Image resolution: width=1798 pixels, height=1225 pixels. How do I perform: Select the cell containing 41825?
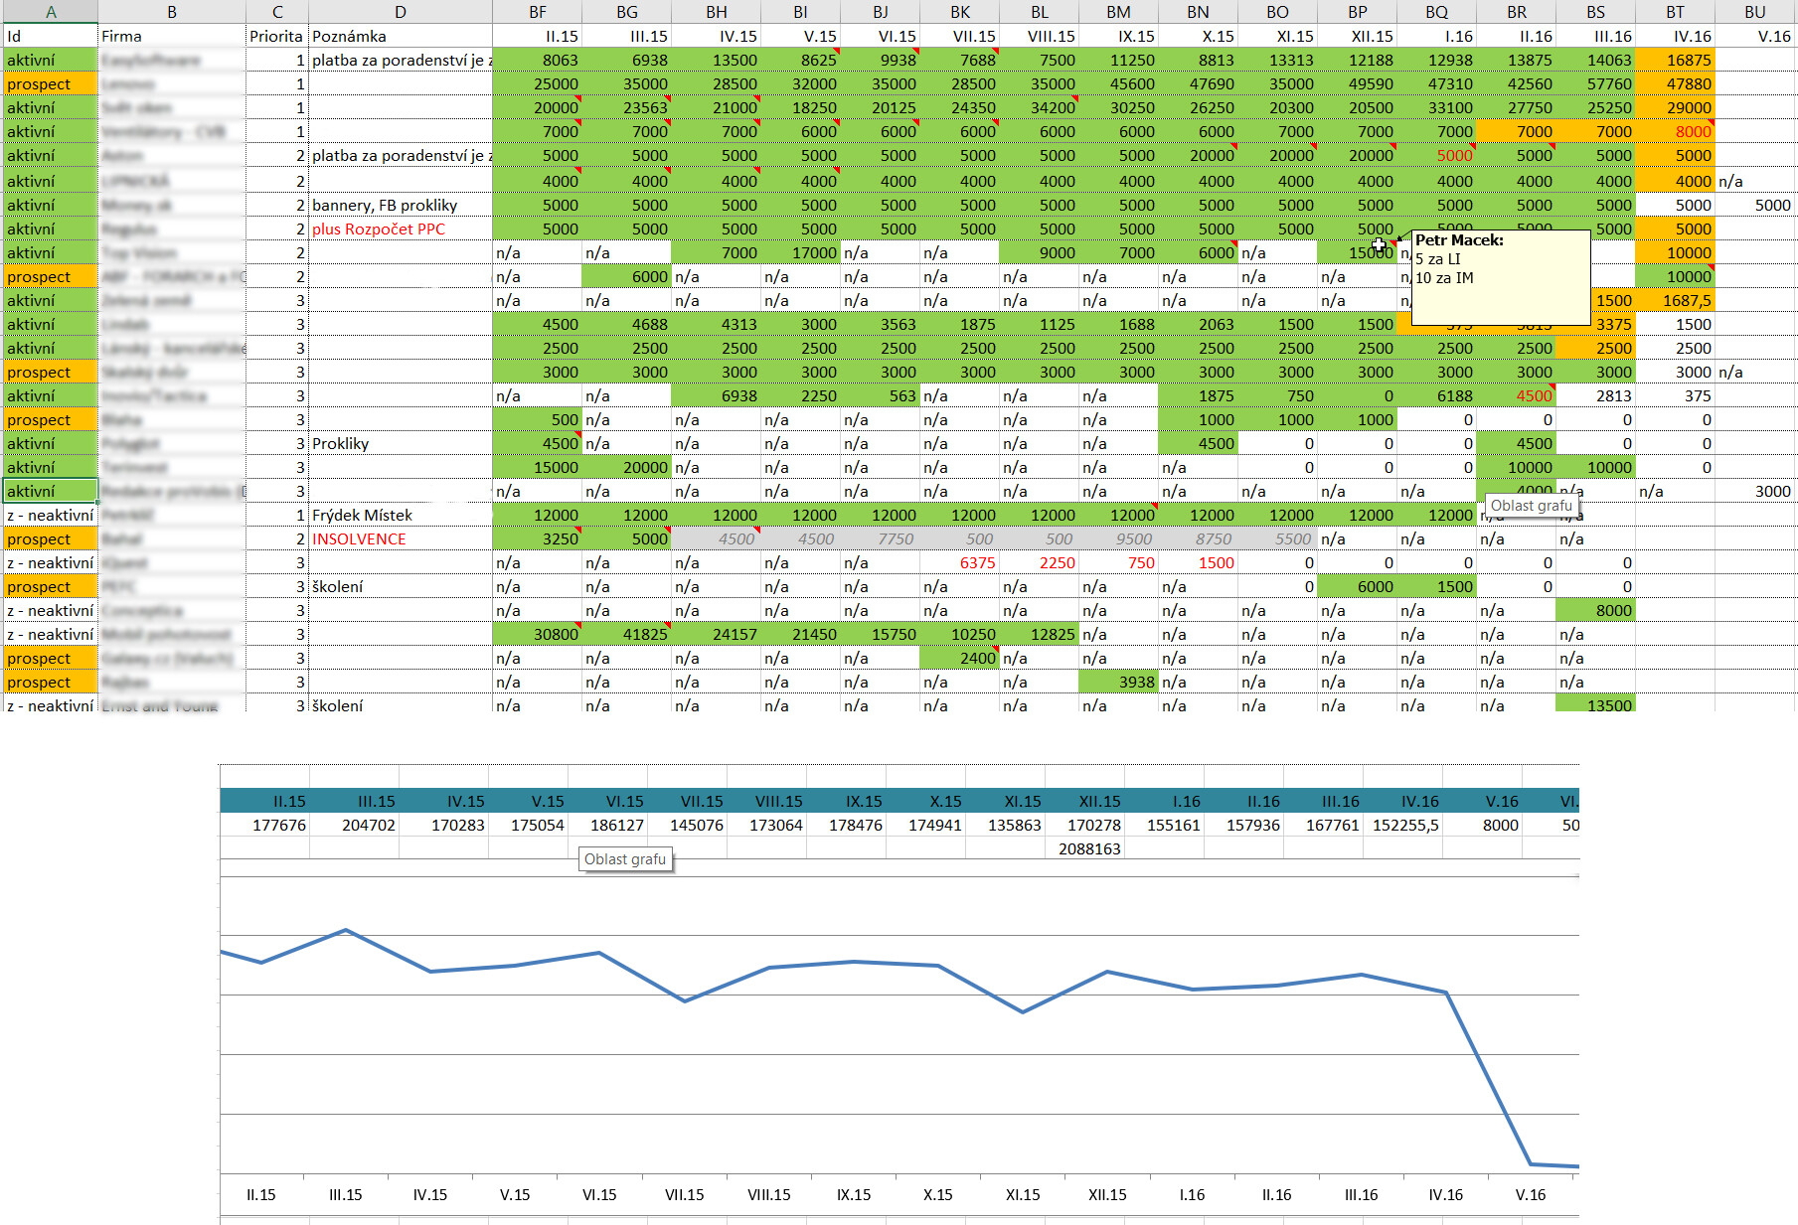[x=627, y=635]
